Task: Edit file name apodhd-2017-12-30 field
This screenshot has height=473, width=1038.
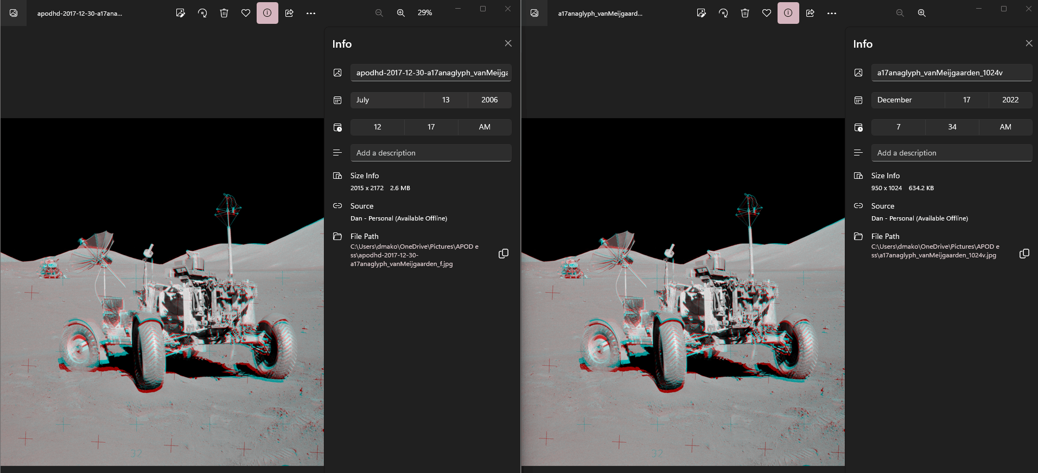Action: 431,73
